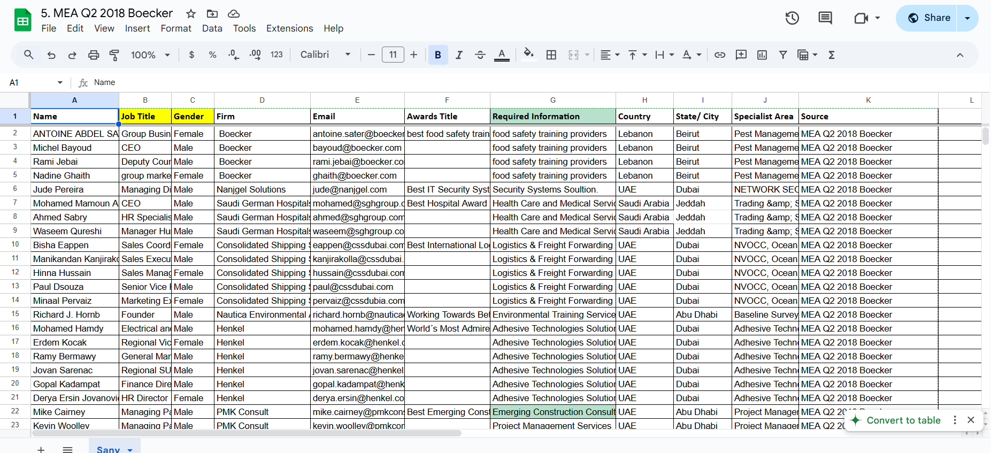The width and height of the screenshot is (991, 453).
Task: Open Calibri font dropdown
Action: [x=326, y=55]
